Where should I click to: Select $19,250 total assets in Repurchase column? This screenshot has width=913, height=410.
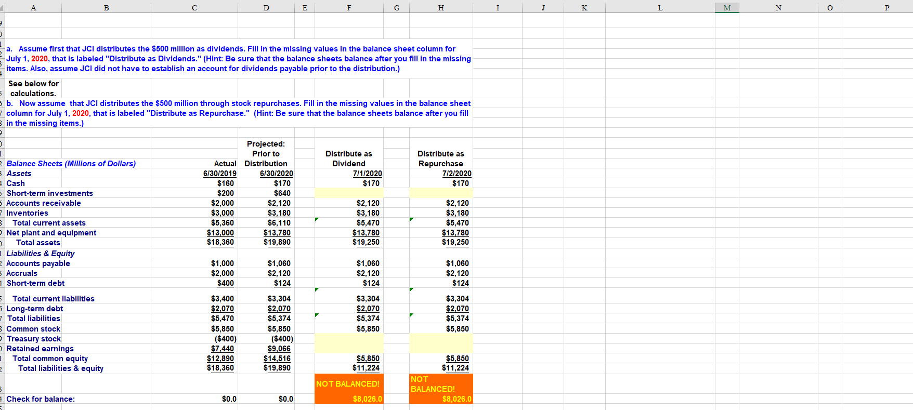click(455, 242)
